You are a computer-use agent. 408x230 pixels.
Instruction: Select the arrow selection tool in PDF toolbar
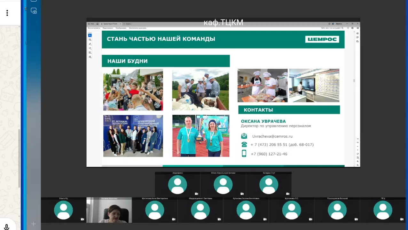(x=90, y=35)
